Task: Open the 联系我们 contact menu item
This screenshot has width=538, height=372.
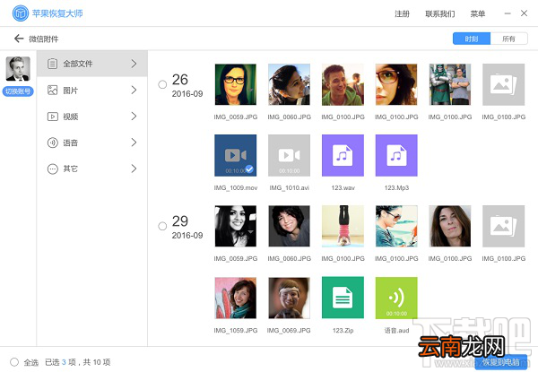Action: tap(440, 13)
